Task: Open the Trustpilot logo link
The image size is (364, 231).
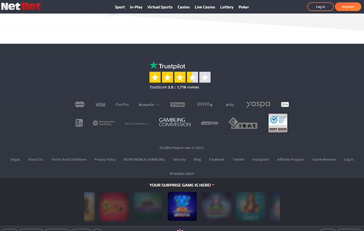Action: [167, 65]
